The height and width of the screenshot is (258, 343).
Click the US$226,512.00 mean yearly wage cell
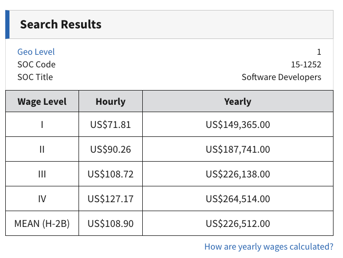click(x=238, y=224)
